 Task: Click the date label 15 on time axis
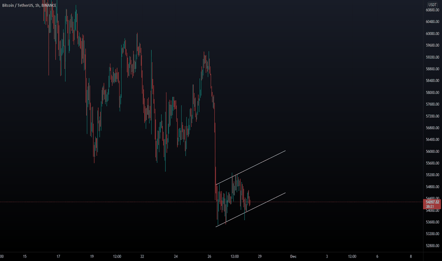[25, 256]
